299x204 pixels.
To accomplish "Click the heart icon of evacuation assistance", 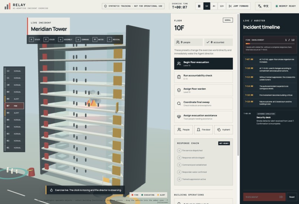I will pos(179,117).
